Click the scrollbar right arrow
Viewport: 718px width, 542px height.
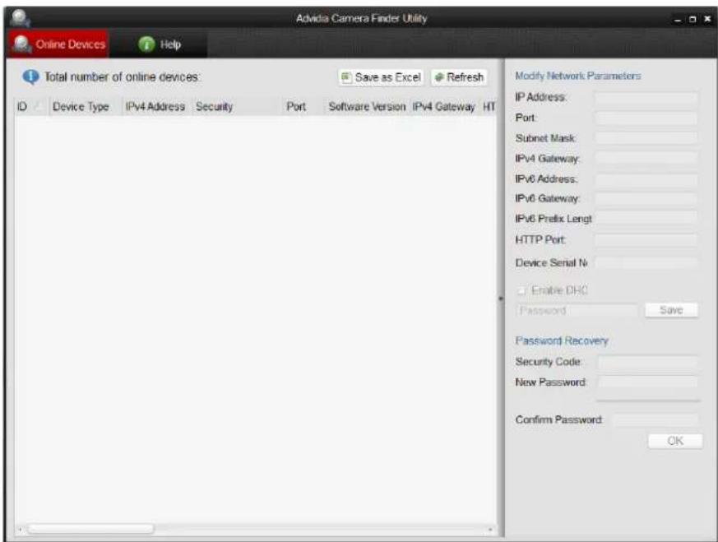point(490,530)
